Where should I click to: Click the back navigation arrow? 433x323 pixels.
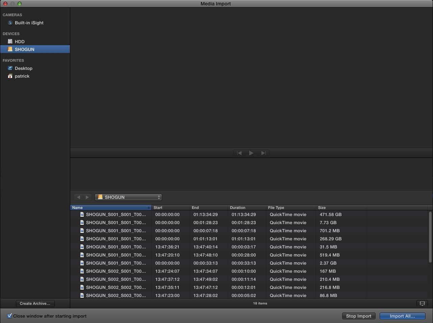pyautogui.click(x=78, y=197)
